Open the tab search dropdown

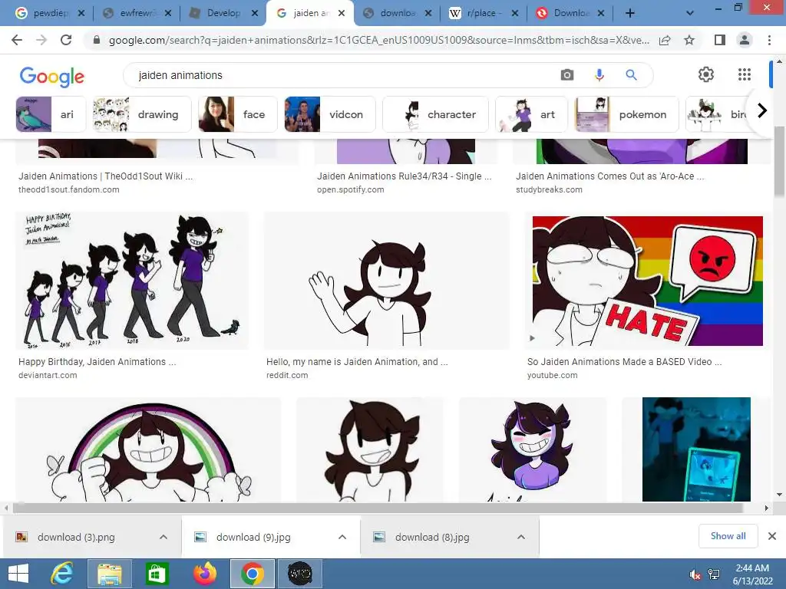pos(690,13)
